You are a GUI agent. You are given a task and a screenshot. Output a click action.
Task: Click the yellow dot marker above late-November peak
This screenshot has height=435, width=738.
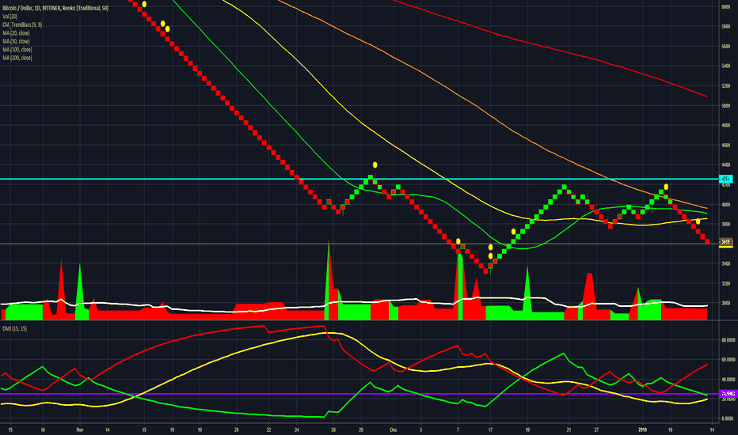[375, 165]
